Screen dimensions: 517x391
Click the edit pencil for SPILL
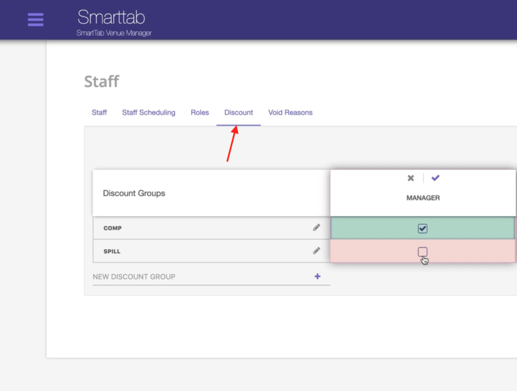[x=317, y=251]
